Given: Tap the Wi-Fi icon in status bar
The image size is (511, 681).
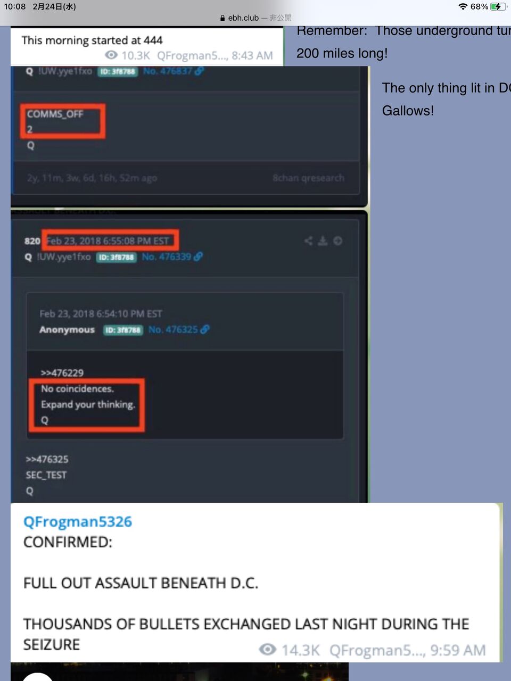Looking at the screenshot, I should pyautogui.click(x=463, y=6).
